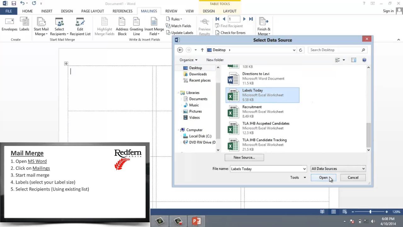Collapse the Libraries tree node
Image resolution: width=403 pixels, height=227 pixels.
[179, 93]
